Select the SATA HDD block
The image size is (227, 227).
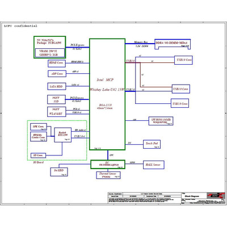tap(57, 86)
